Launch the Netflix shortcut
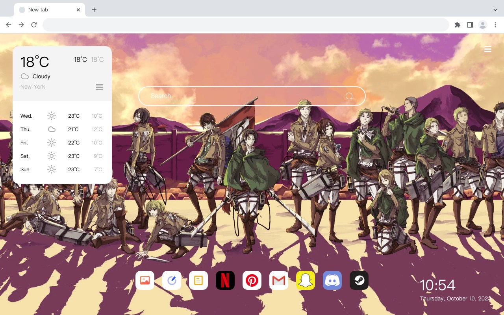Viewport: 504px width, 315px height. click(x=225, y=280)
